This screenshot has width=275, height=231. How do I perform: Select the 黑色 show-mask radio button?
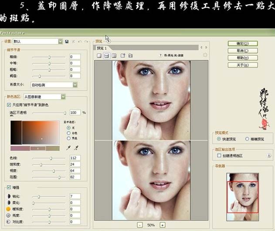(x=69, y=138)
